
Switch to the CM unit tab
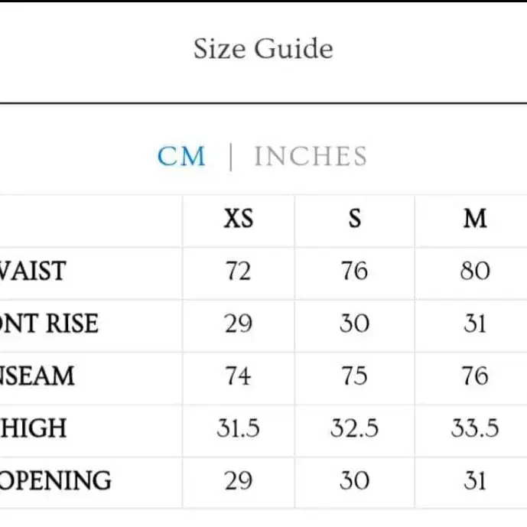181,157
